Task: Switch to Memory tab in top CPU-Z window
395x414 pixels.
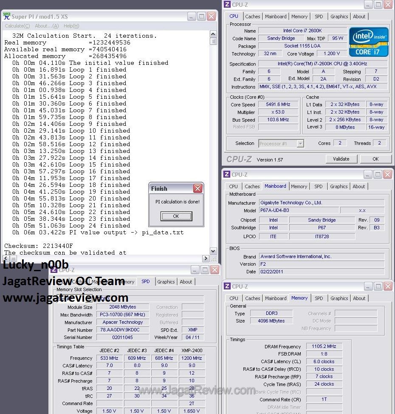Action: (x=299, y=17)
